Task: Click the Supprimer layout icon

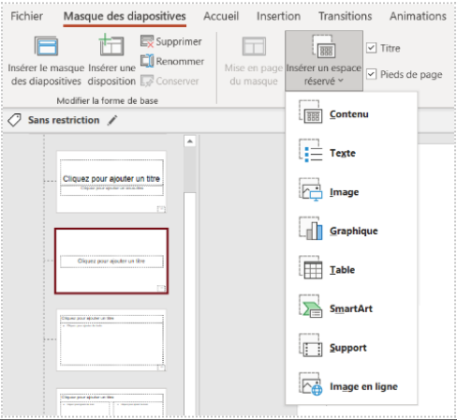Action: pos(147,41)
